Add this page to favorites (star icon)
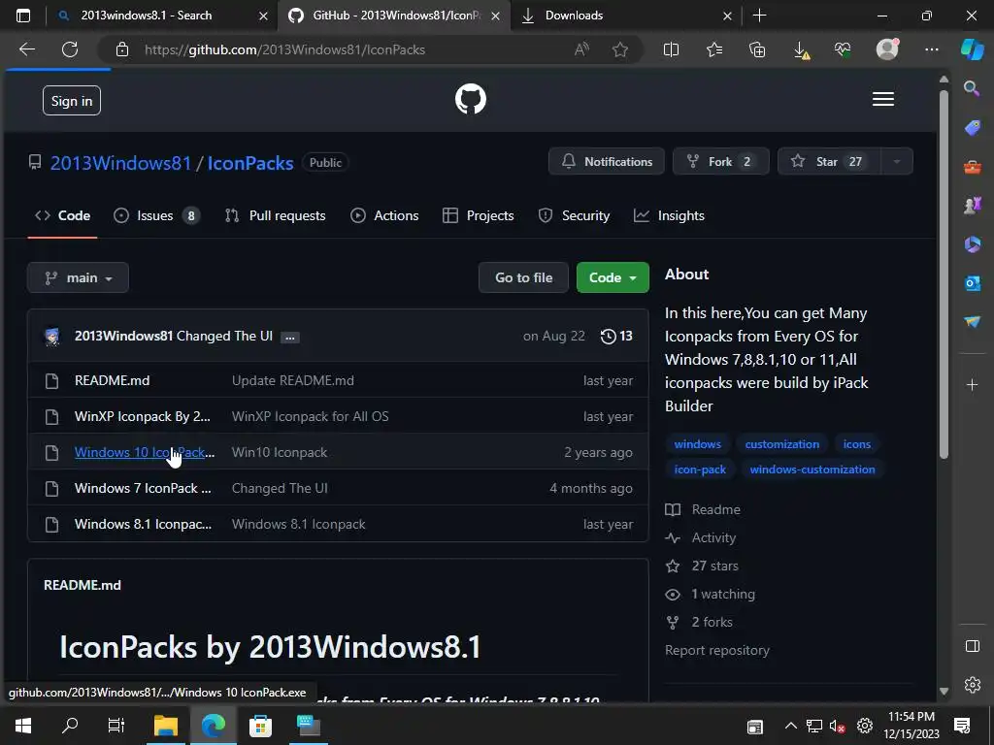The width and height of the screenshot is (994, 745). [x=620, y=49]
